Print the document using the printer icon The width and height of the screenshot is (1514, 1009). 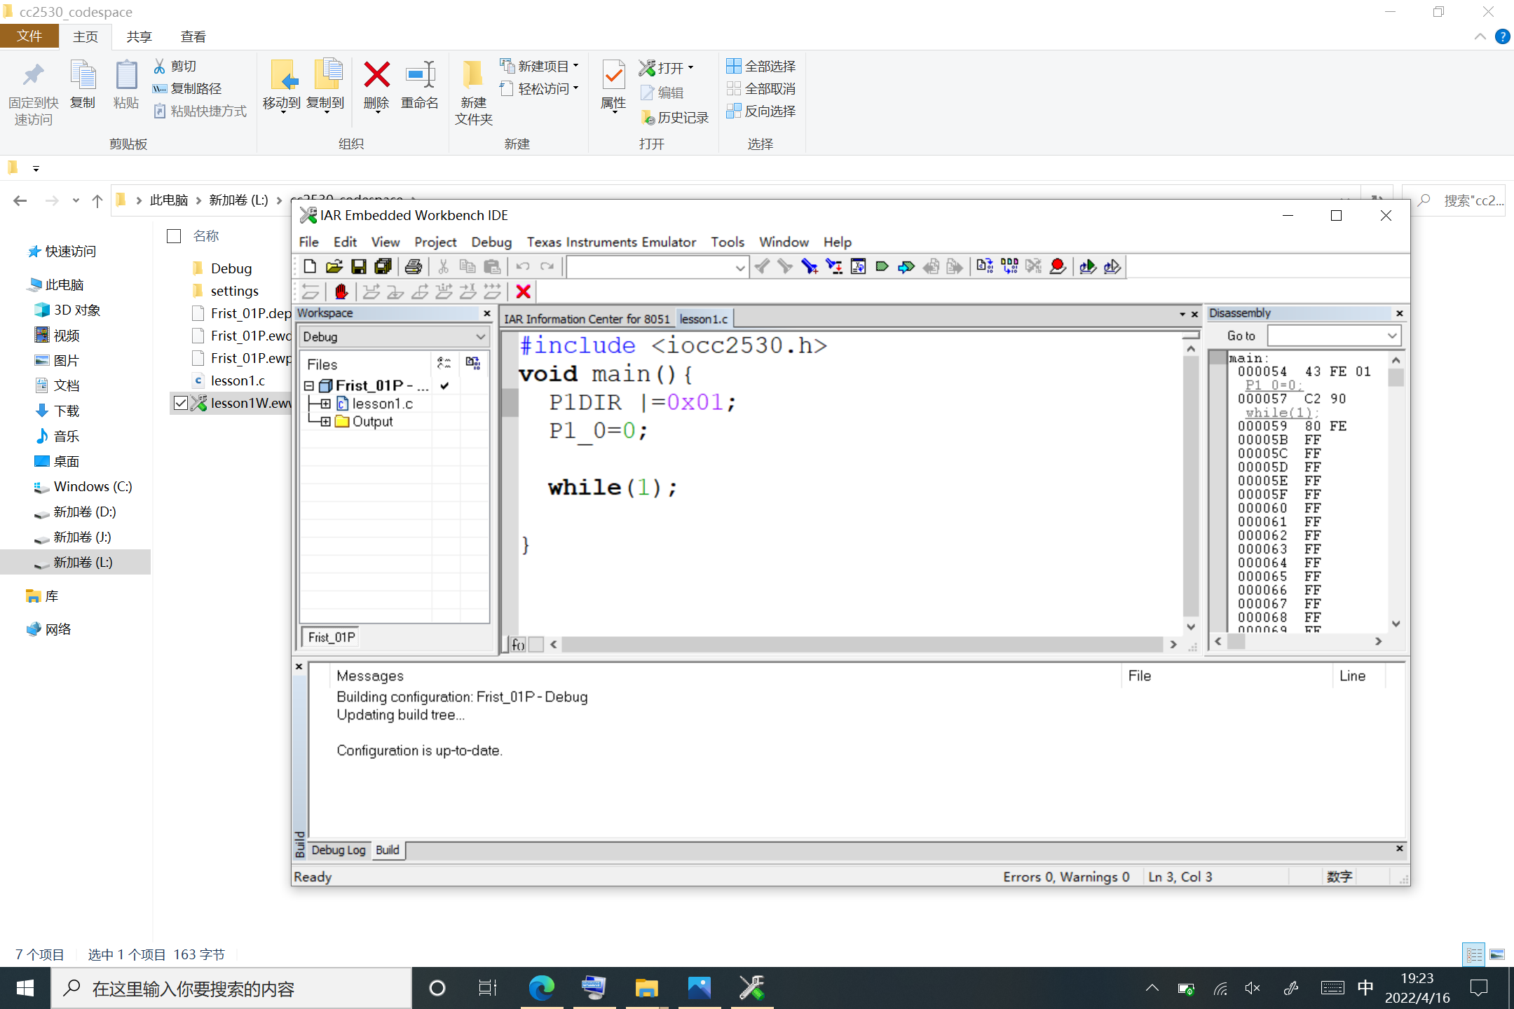click(x=414, y=266)
